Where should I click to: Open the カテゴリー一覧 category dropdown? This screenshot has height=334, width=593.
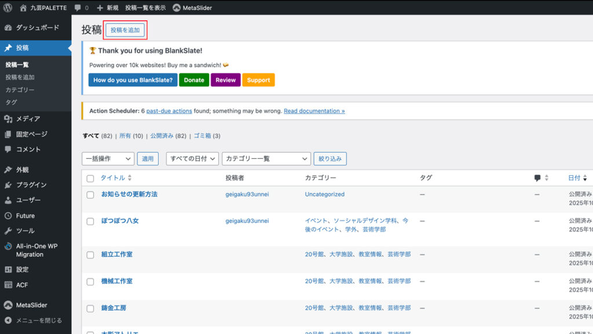click(266, 158)
